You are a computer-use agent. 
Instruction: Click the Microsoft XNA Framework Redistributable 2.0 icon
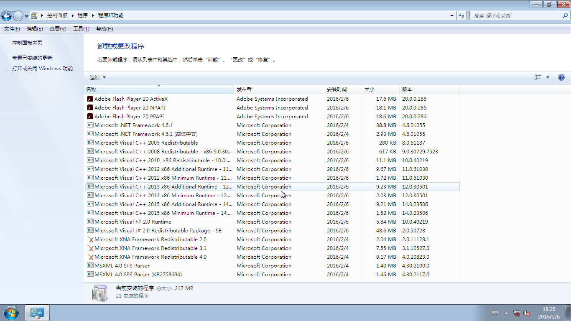[x=90, y=239]
